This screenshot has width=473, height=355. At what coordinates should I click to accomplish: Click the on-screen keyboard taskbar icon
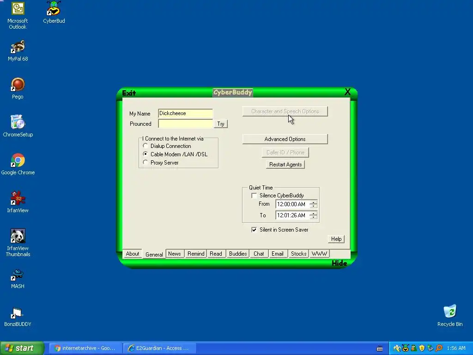380,349
